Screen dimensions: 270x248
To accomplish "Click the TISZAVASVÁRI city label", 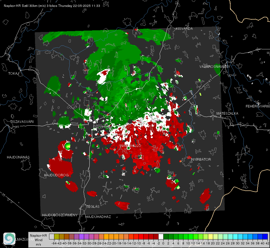I will [22, 122].
